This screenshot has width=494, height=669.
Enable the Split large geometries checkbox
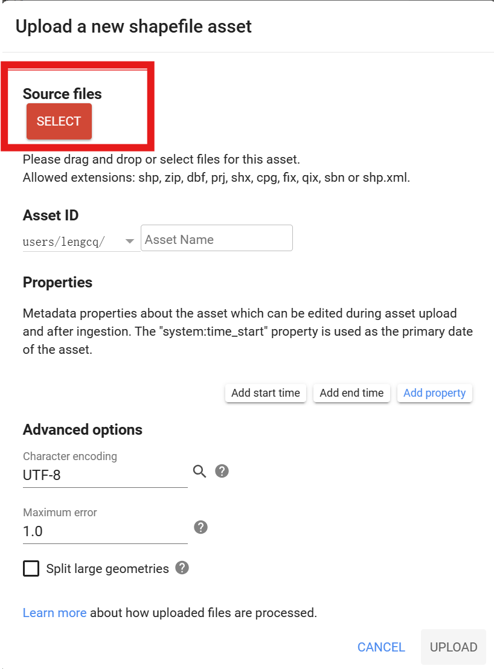coord(31,568)
